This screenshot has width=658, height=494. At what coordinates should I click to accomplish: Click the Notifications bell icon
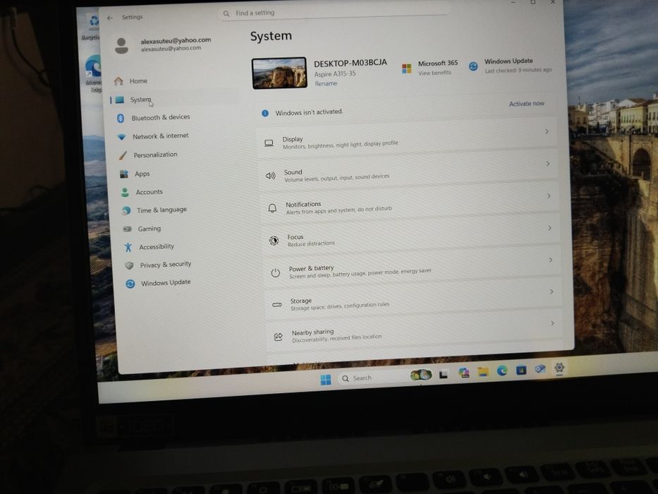tap(272, 208)
